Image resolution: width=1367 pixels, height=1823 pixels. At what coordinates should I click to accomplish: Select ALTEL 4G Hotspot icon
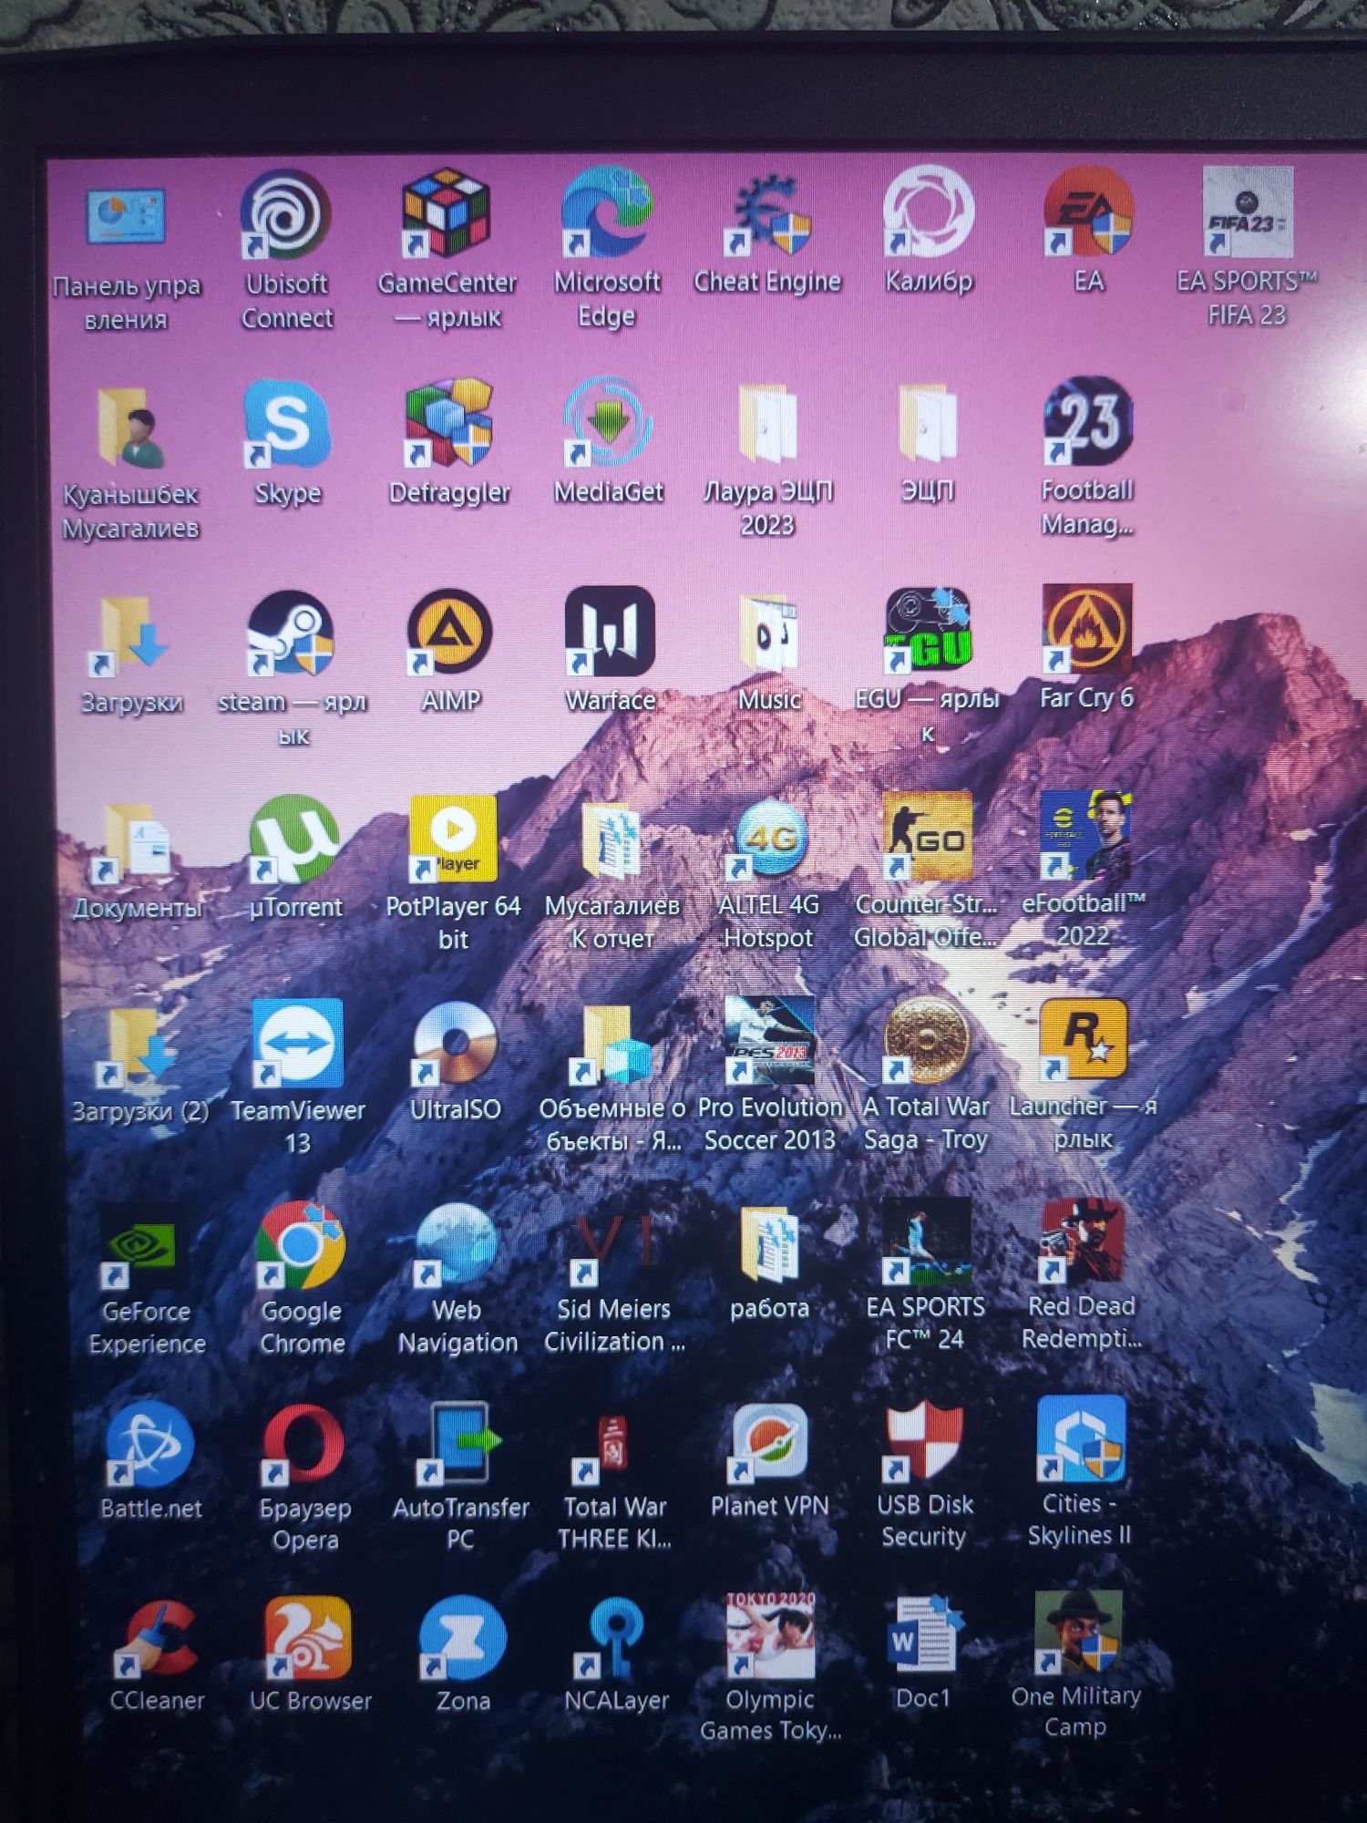coord(769,839)
